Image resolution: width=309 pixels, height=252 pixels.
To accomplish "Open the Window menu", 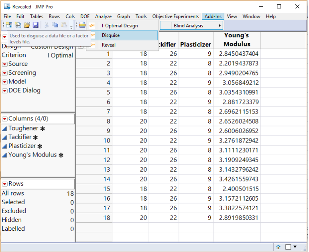I will click(x=251, y=16).
